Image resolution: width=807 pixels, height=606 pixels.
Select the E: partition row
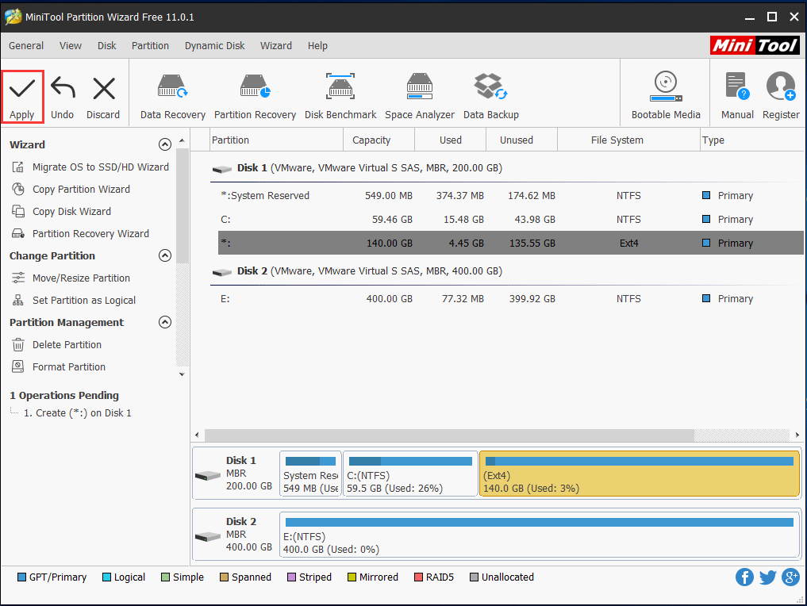(x=510, y=299)
